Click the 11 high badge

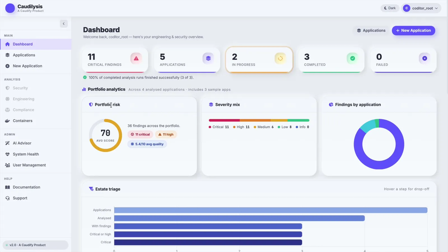(166, 134)
